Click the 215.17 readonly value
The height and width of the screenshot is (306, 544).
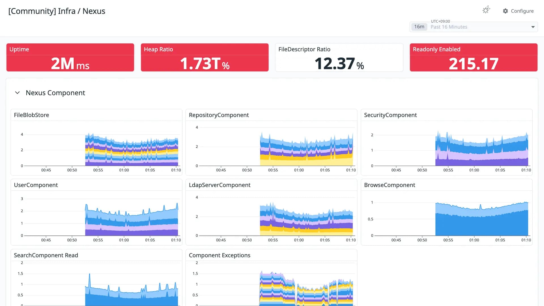coord(474,64)
